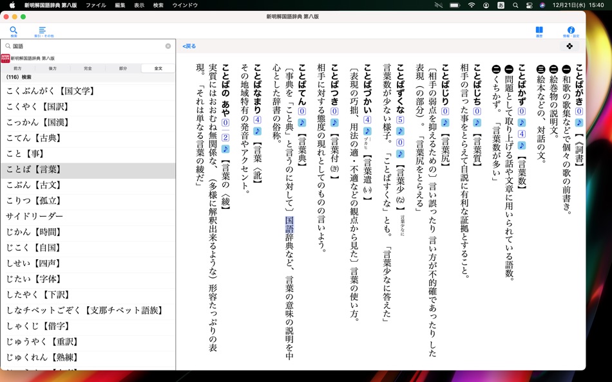Play the audio for ことばじり
Image resolution: width=612 pixels, height=382 pixels.
pos(445,122)
